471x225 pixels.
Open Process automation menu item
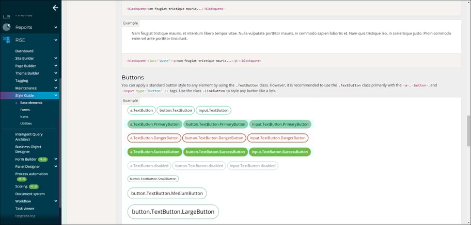(32, 174)
